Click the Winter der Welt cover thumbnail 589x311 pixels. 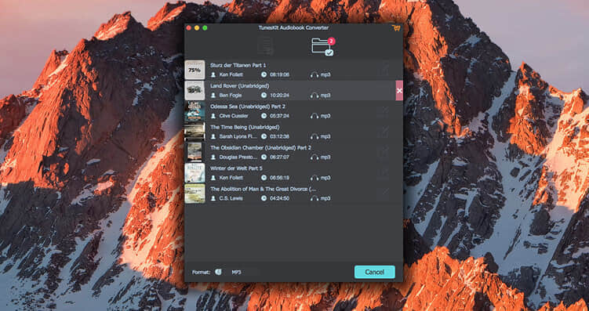[195, 173]
